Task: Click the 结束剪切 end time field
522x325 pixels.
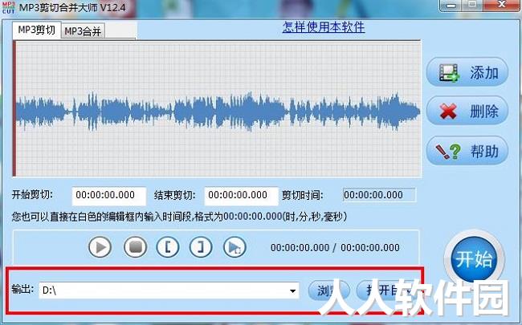Action: 241,196
